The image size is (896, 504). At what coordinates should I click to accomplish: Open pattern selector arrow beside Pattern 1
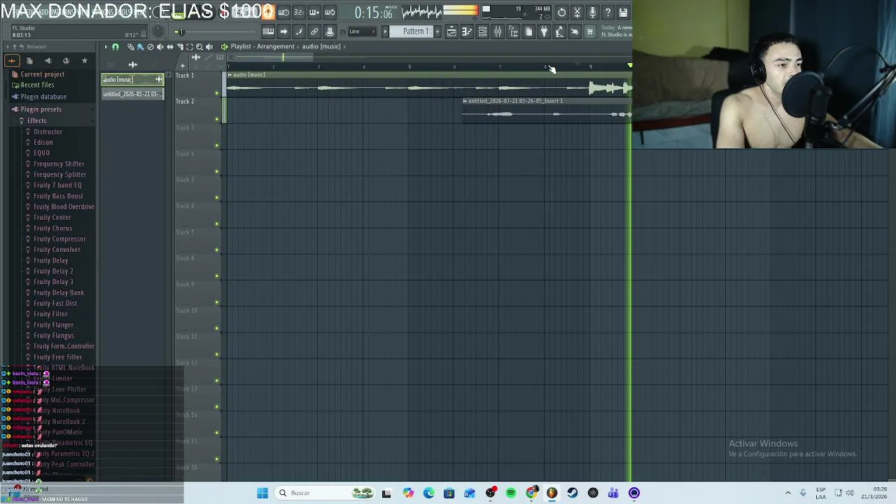tap(385, 31)
